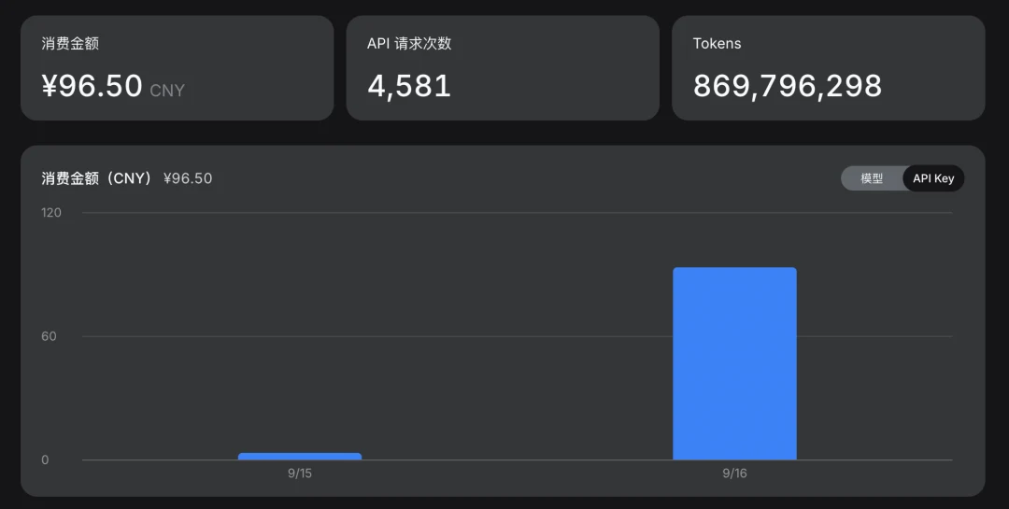Click the Tokens card title
Screen dimensions: 1009x509
pyautogui.click(x=717, y=44)
